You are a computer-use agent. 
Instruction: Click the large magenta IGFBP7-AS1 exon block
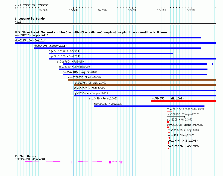(110, 162)
